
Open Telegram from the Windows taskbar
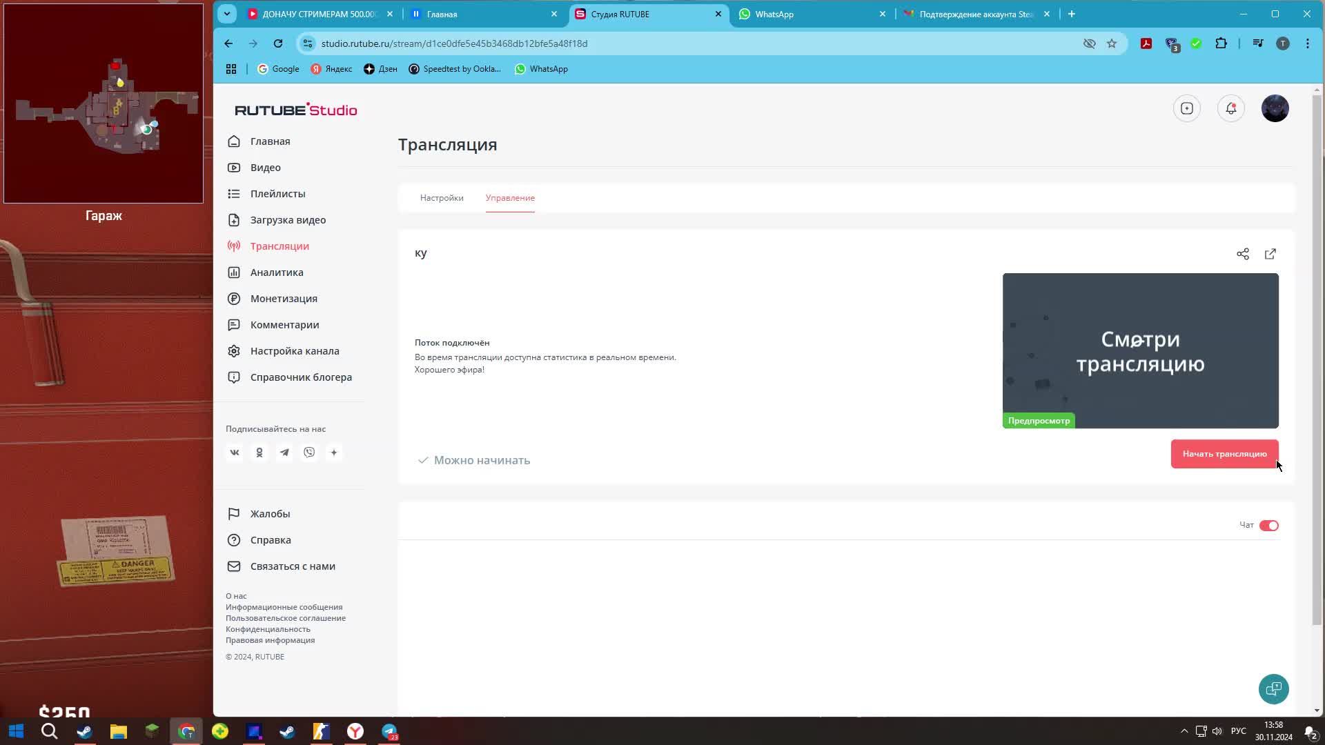[x=389, y=731]
